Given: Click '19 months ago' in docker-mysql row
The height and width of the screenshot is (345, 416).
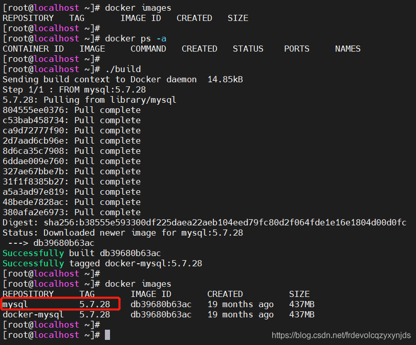Looking at the screenshot, I should (x=240, y=315).
